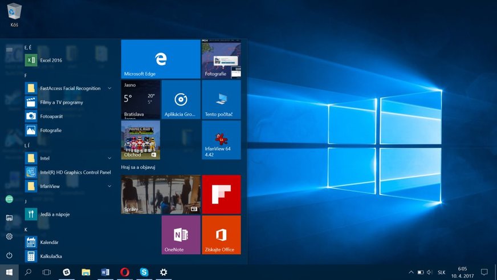Click the Power icon in the Start menu

click(9, 255)
